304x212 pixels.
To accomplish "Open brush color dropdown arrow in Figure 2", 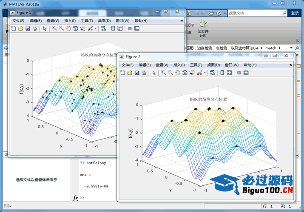I will pos(205,73).
